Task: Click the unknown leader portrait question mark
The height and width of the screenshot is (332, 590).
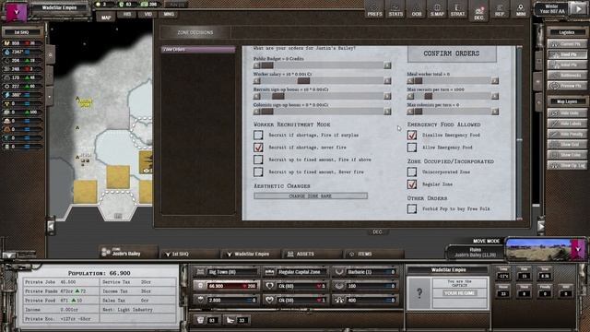Action: click(419, 293)
